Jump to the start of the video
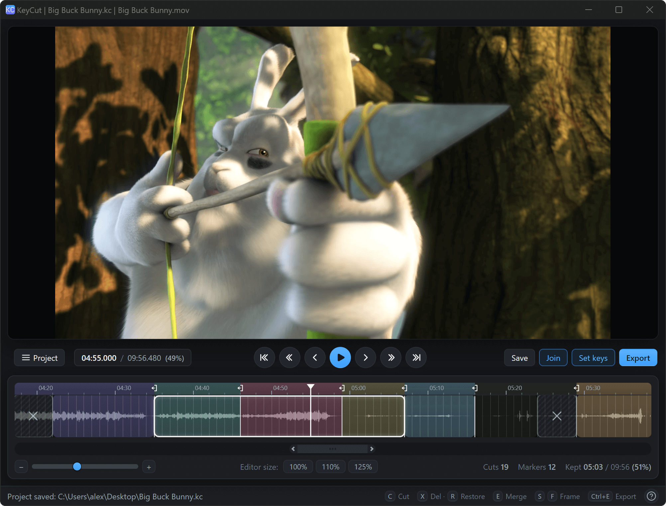 [x=264, y=358]
